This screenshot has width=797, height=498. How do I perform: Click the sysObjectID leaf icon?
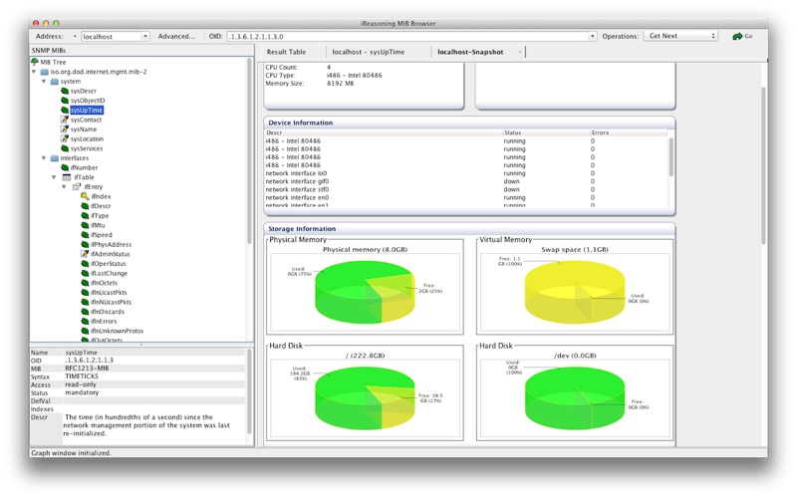(x=65, y=101)
